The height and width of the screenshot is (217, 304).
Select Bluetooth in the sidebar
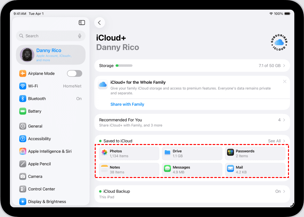click(x=51, y=99)
